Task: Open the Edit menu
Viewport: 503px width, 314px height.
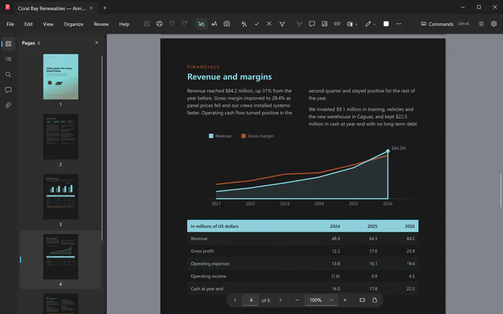Action: 28,24
